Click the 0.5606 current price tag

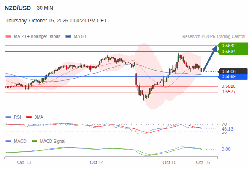[232, 71]
